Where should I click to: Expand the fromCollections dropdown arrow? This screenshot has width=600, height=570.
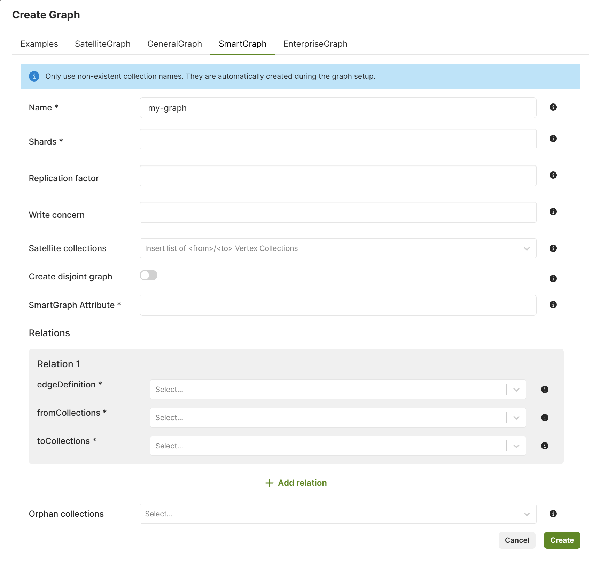point(516,418)
